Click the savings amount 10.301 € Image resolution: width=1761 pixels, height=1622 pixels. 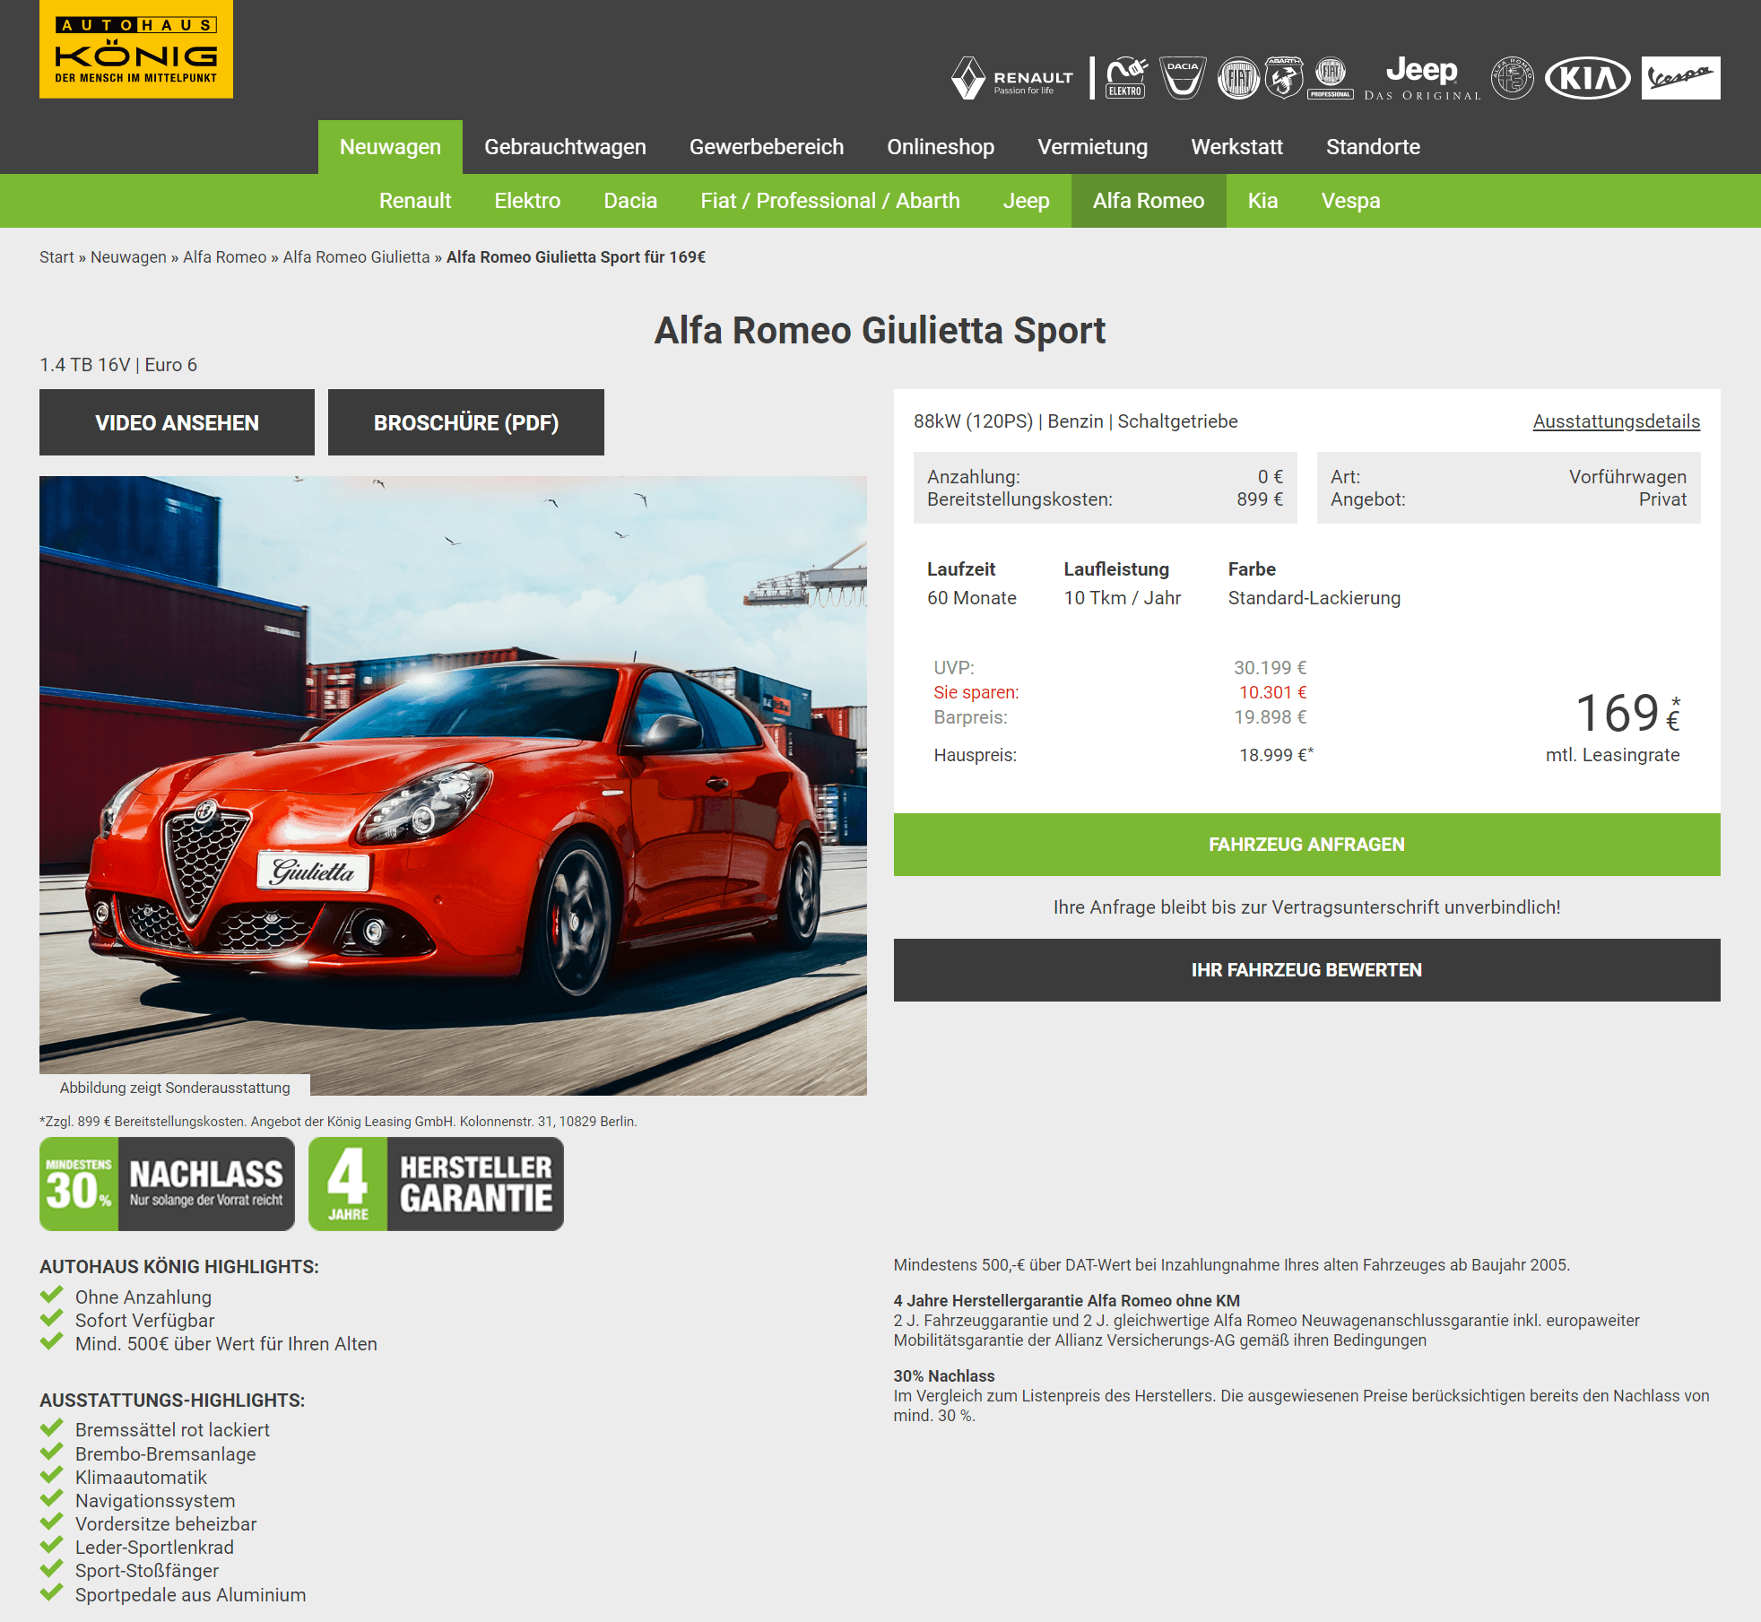click(1272, 692)
